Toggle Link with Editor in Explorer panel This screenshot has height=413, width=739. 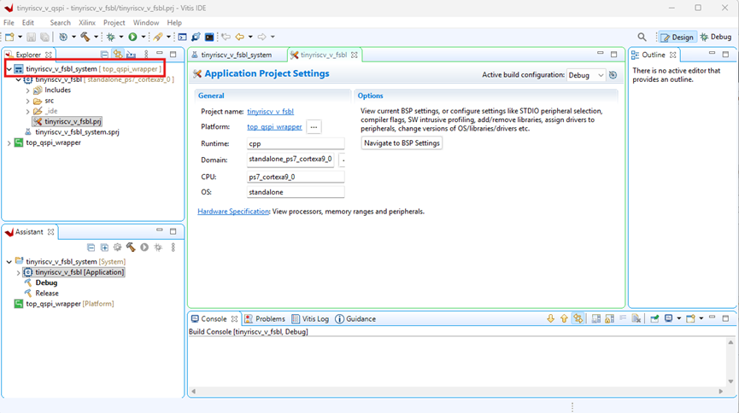click(118, 55)
